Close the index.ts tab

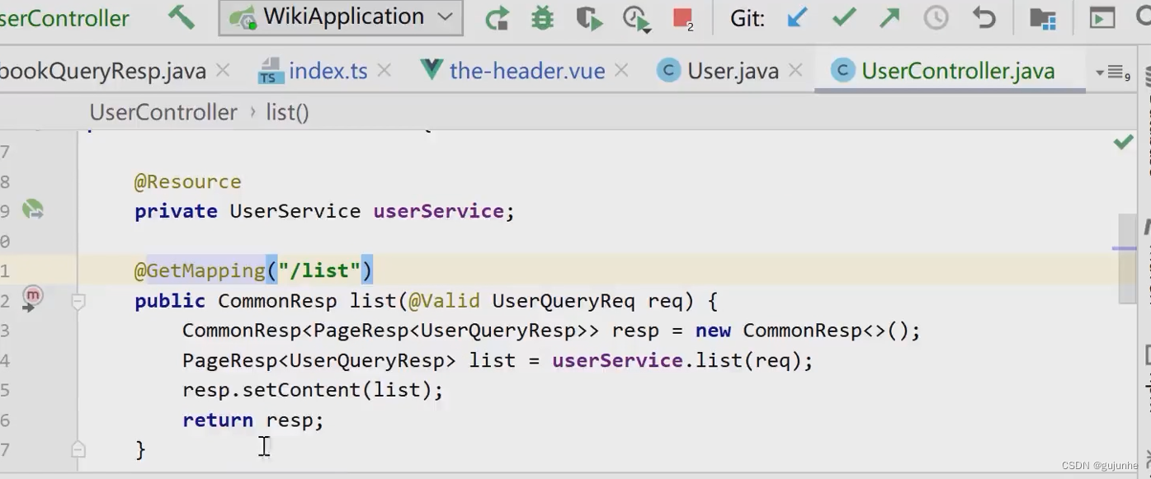click(x=384, y=71)
